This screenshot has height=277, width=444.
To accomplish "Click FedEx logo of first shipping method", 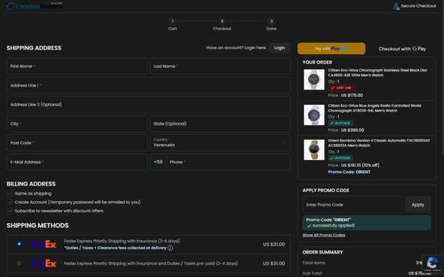I will [x=43, y=244].
